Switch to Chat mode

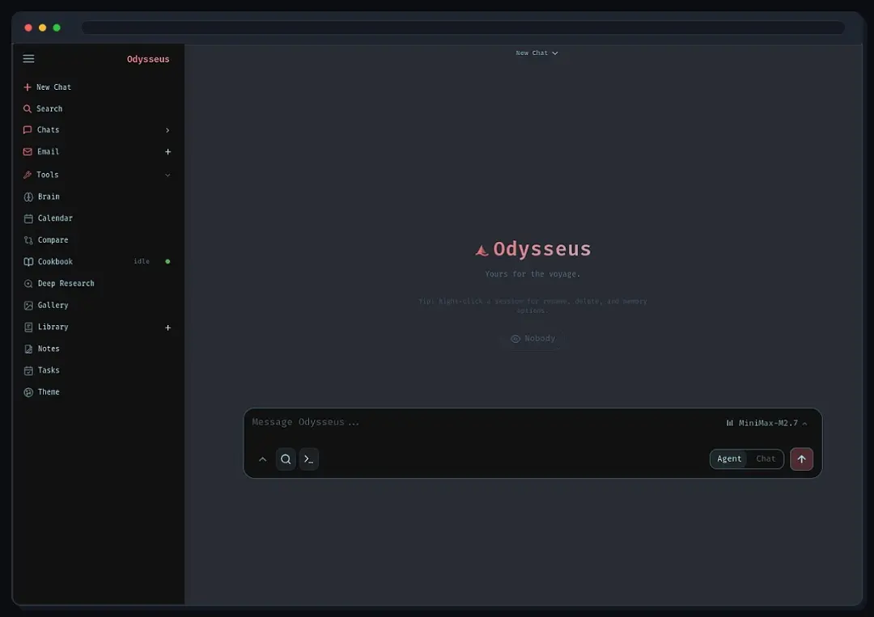[x=766, y=459]
